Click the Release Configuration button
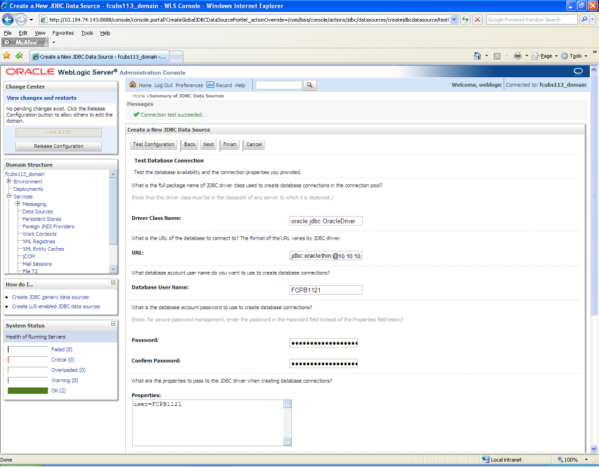Image resolution: width=599 pixels, height=468 pixels. point(58,146)
